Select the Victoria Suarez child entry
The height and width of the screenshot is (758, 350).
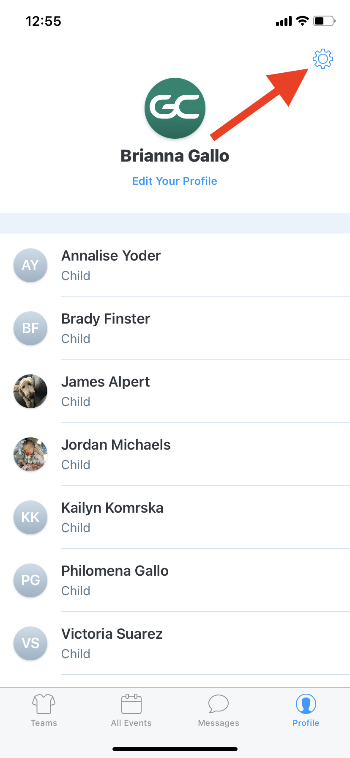click(x=175, y=643)
